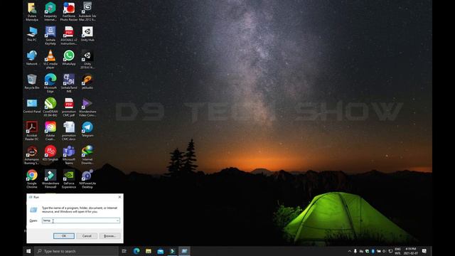Select the Unity 2019 editor shortcut

(87, 59)
